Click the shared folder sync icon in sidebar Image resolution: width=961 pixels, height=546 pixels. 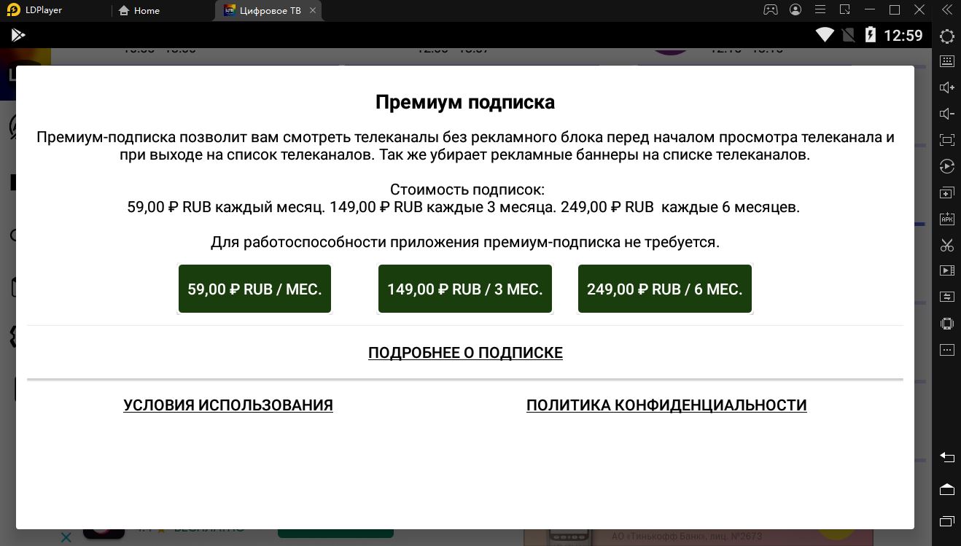[x=946, y=297]
